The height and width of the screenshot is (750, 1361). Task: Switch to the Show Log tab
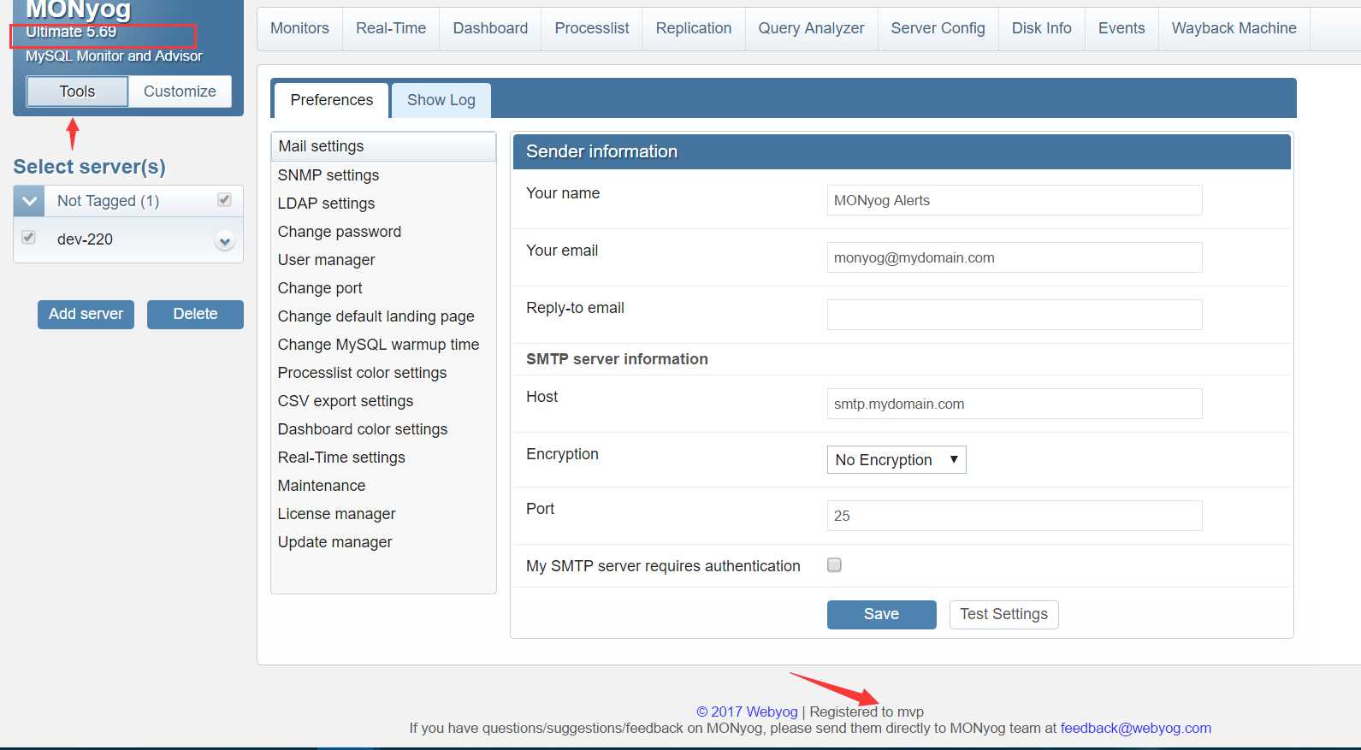(x=441, y=100)
